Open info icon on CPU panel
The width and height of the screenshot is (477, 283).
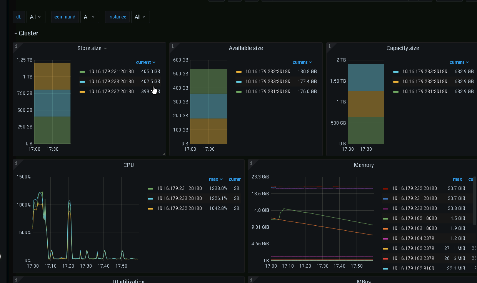pyautogui.click(x=16, y=163)
